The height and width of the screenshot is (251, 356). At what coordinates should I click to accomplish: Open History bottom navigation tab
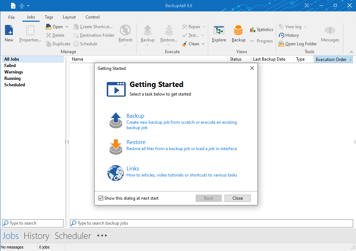(36, 236)
